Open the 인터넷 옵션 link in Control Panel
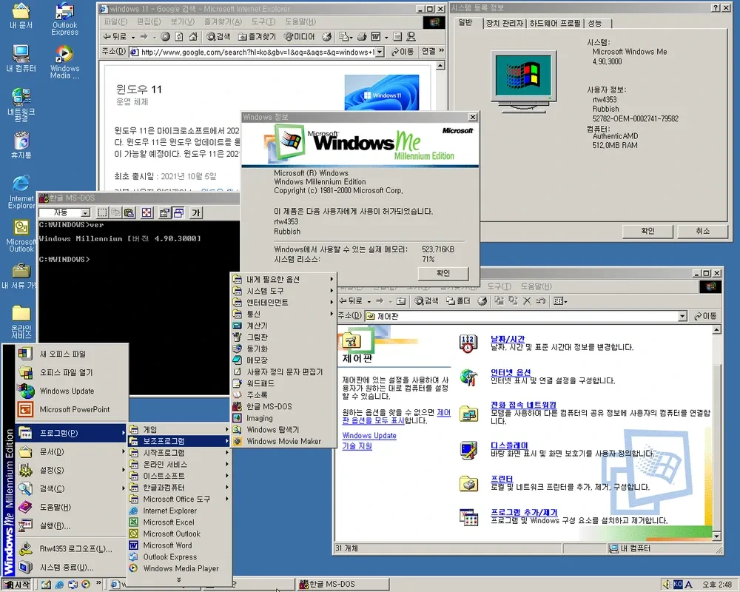 pos(511,372)
